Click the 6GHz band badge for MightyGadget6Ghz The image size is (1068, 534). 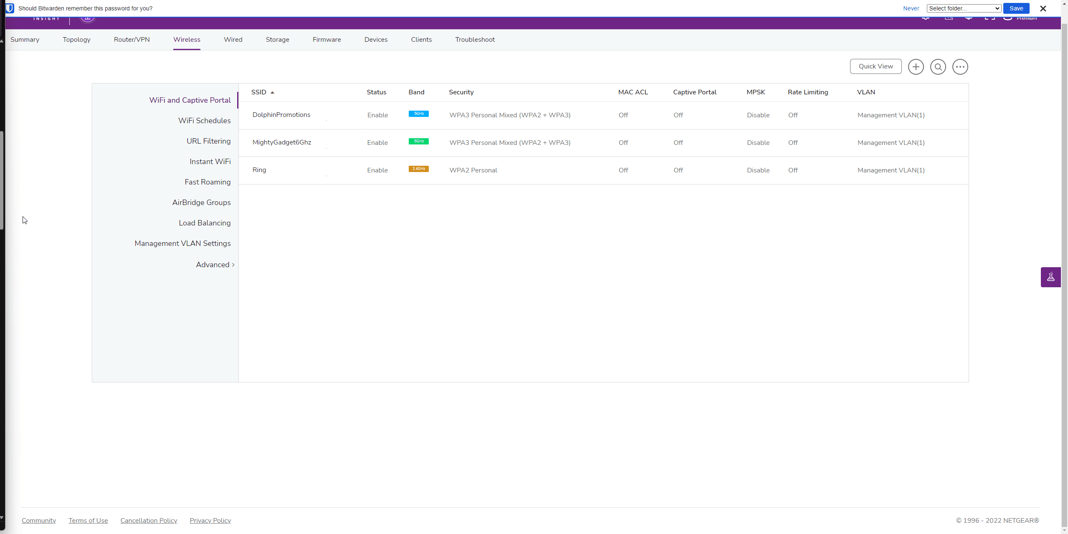click(x=418, y=141)
